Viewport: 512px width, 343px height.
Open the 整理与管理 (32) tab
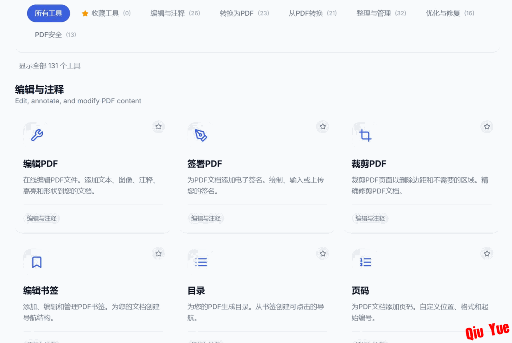tap(381, 13)
